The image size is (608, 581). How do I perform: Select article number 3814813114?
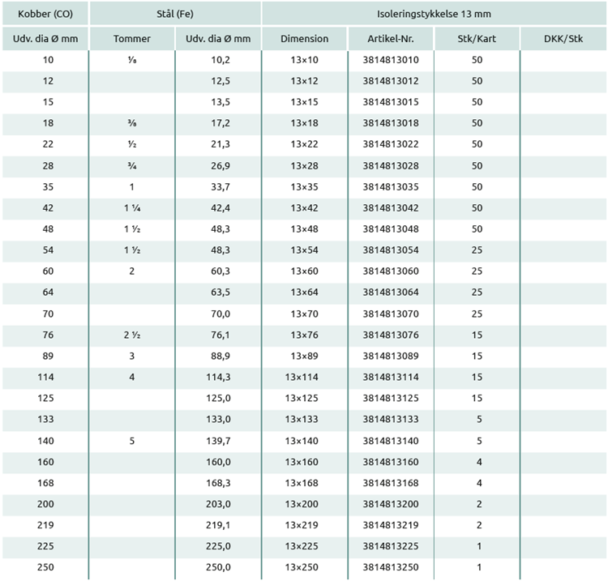391,377
